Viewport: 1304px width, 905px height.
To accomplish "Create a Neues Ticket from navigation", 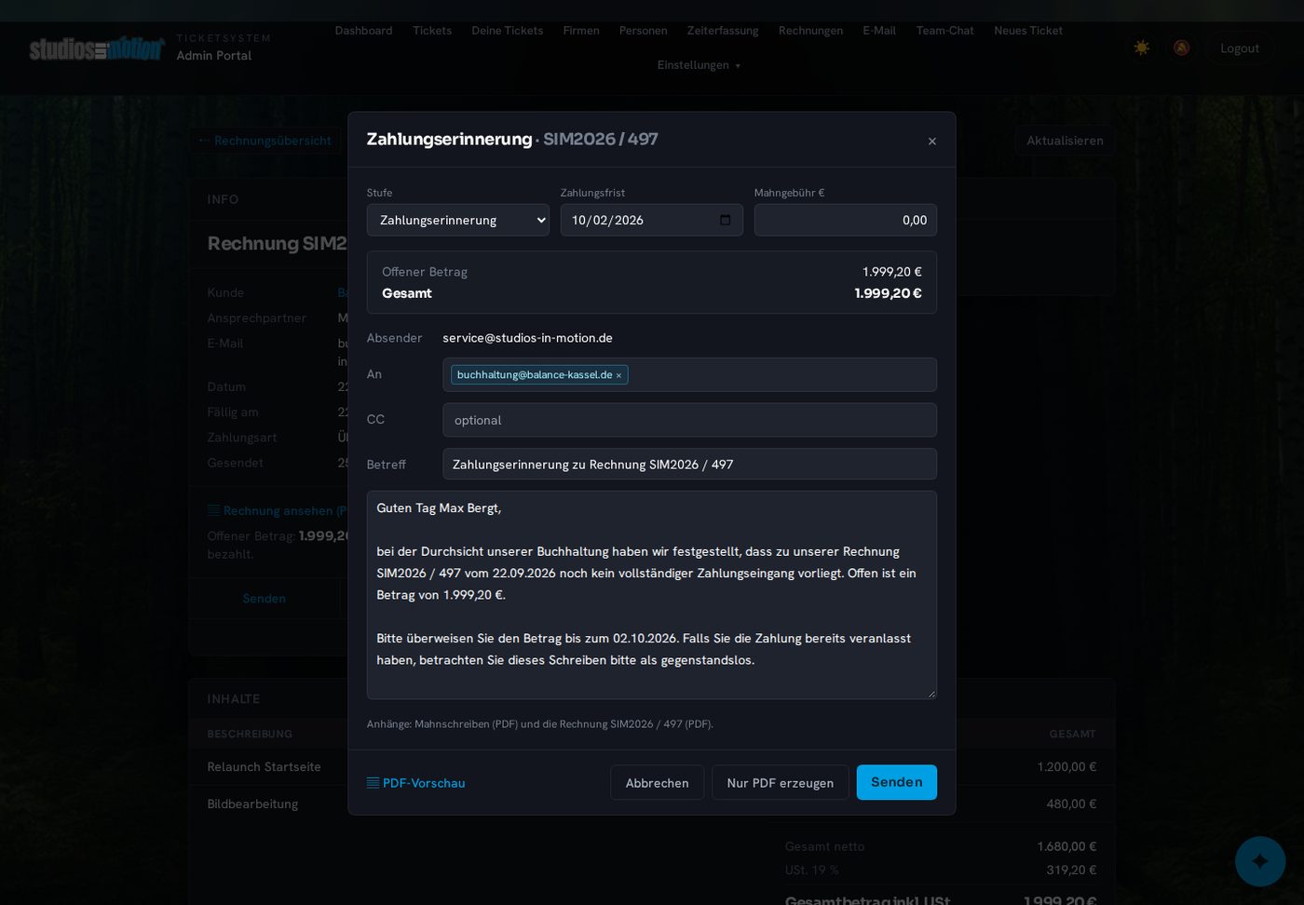I will [x=1028, y=31].
